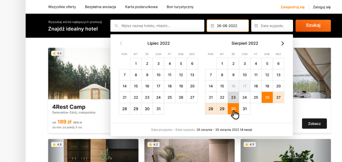Click calendar icon in departure date field
The image size is (342, 162).
pyautogui.click(x=256, y=26)
